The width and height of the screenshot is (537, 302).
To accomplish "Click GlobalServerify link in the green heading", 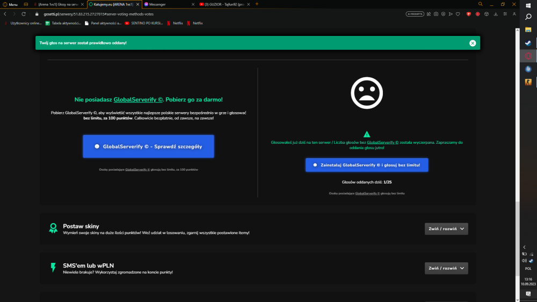I will (x=138, y=100).
